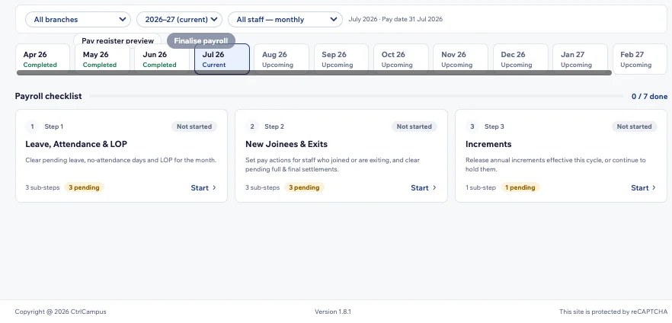672x323 pixels.
Task: Click the Not started badge on Step 1
Action: click(194, 126)
